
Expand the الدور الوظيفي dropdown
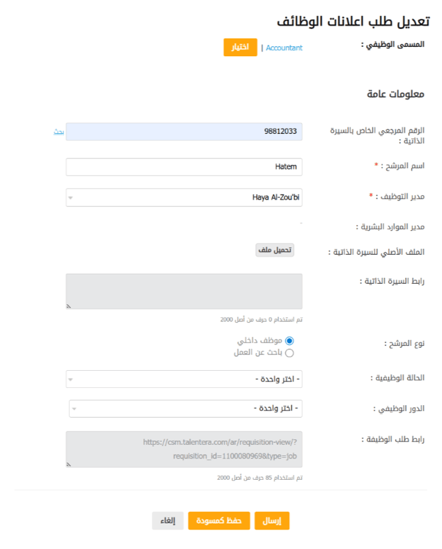tap(185, 409)
